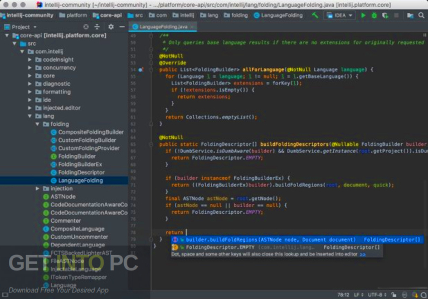The image size is (428, 299).
Task: Expand the diagnostic package
Action: click(x=30, y=84)
